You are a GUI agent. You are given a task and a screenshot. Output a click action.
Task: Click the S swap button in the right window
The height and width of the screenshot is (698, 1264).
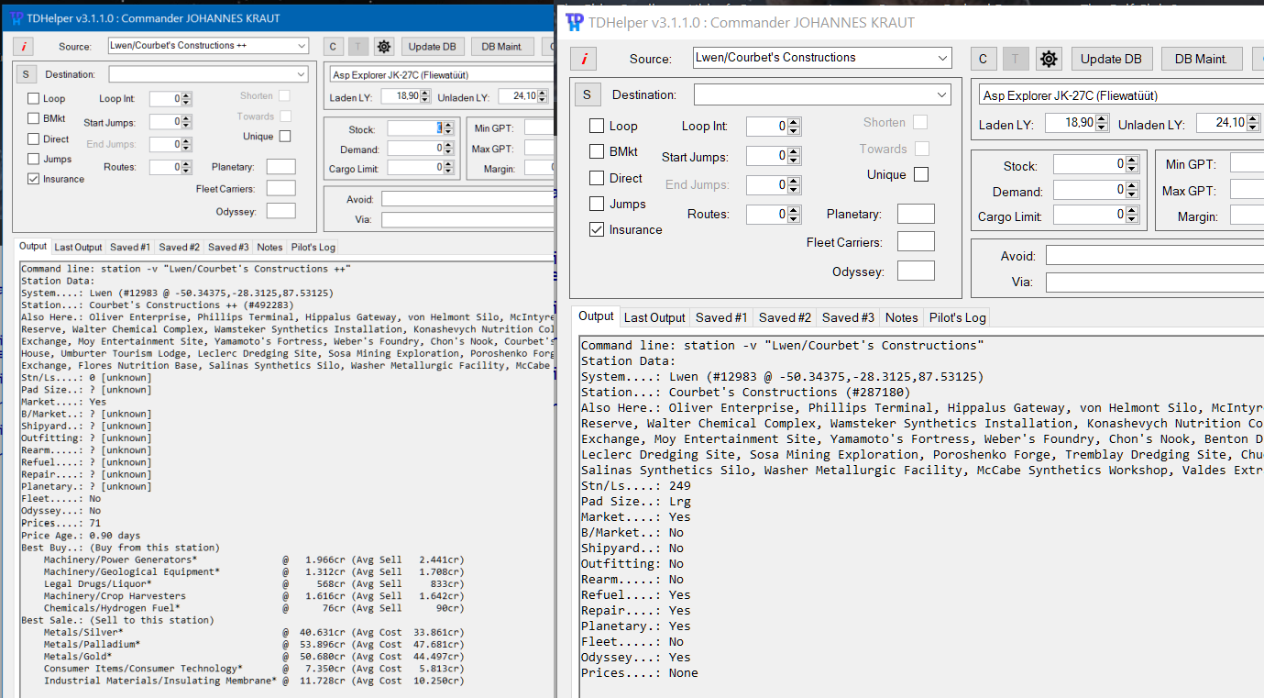[x=587, y=94]
